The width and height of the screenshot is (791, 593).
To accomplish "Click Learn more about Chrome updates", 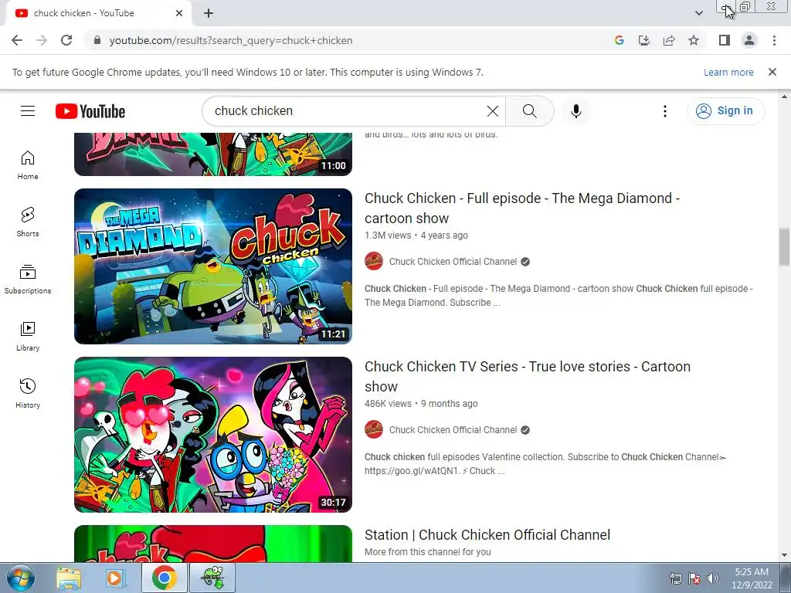I will tap(728, 72).
